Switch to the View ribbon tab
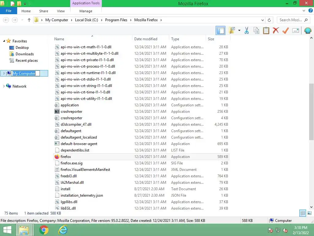 coord(61,11)
